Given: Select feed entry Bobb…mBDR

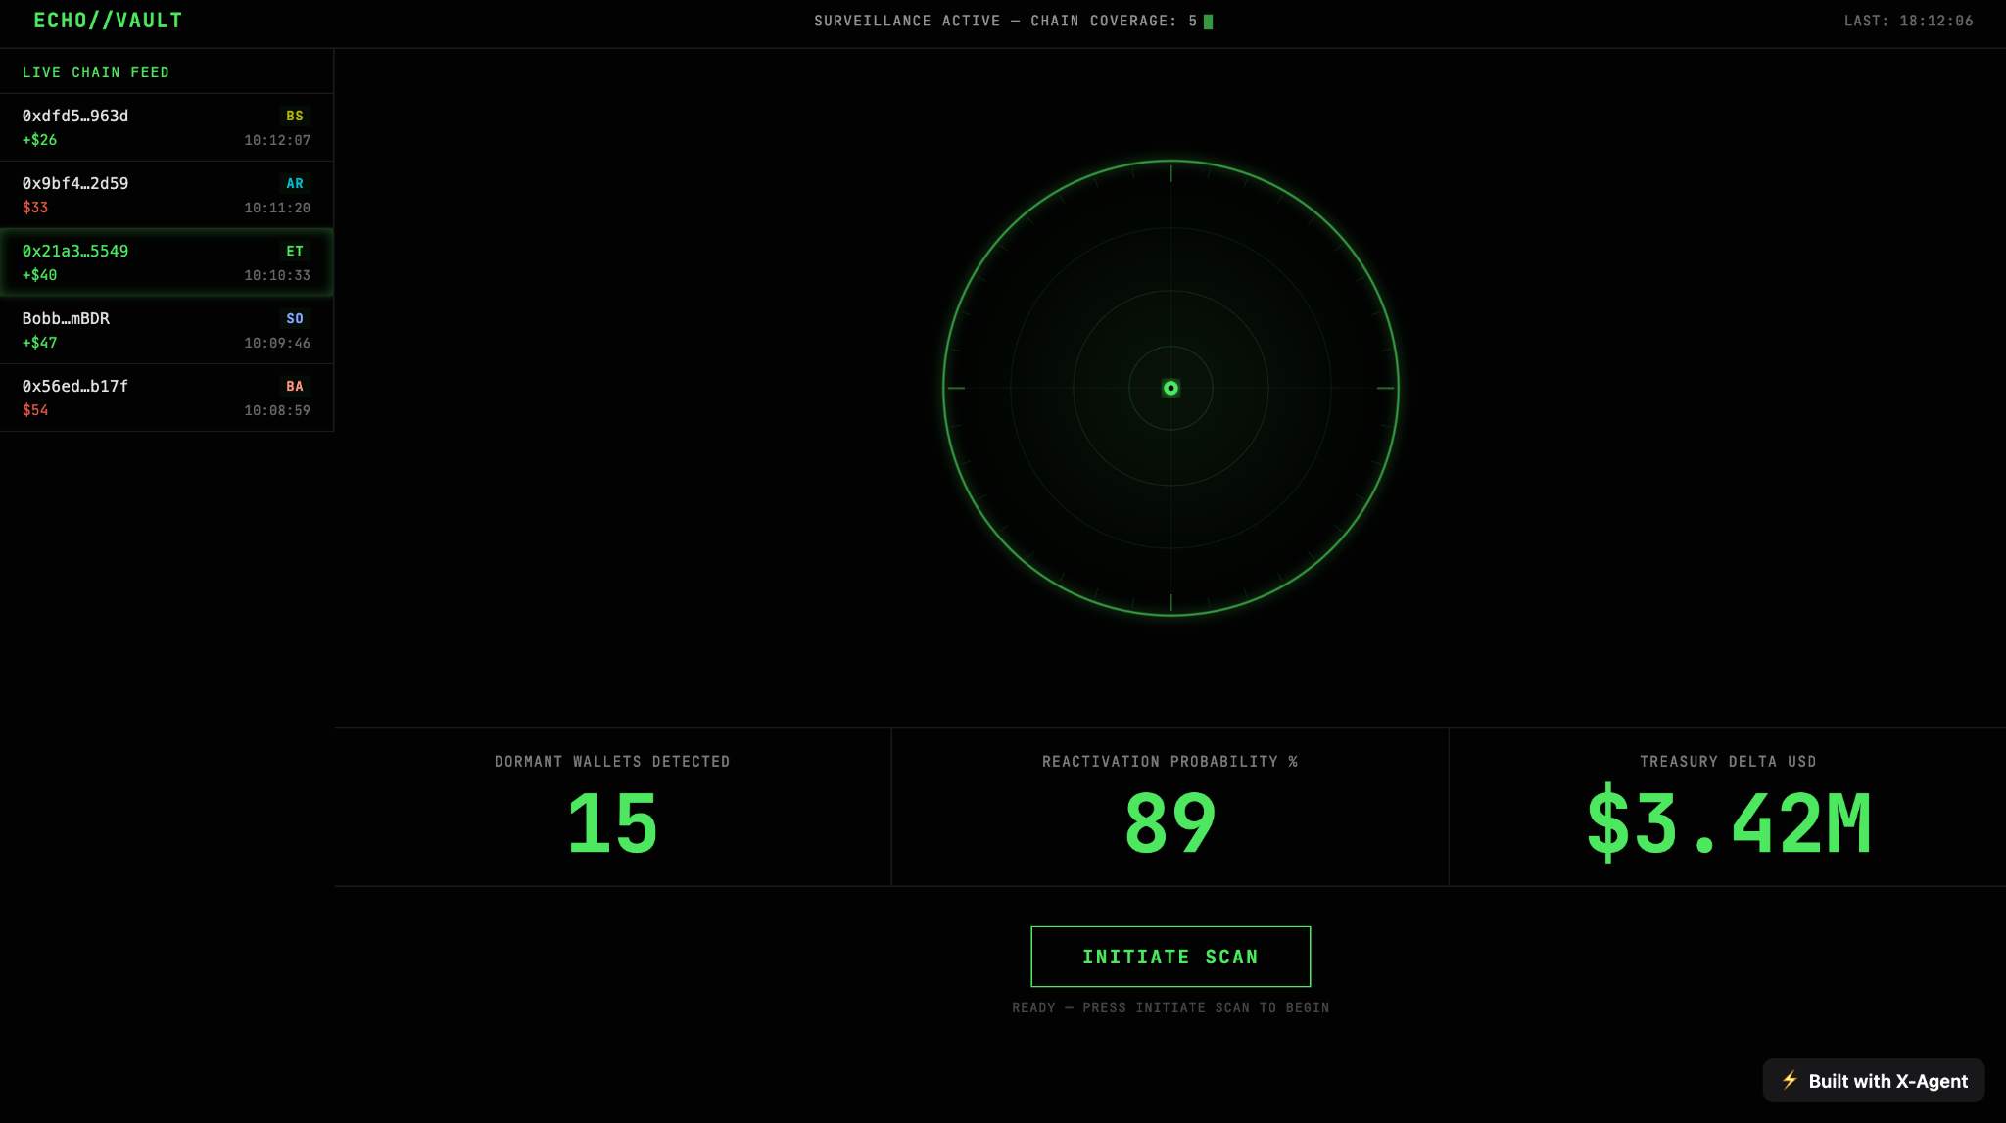Looking at the screenshot, I should pos(167,330).
